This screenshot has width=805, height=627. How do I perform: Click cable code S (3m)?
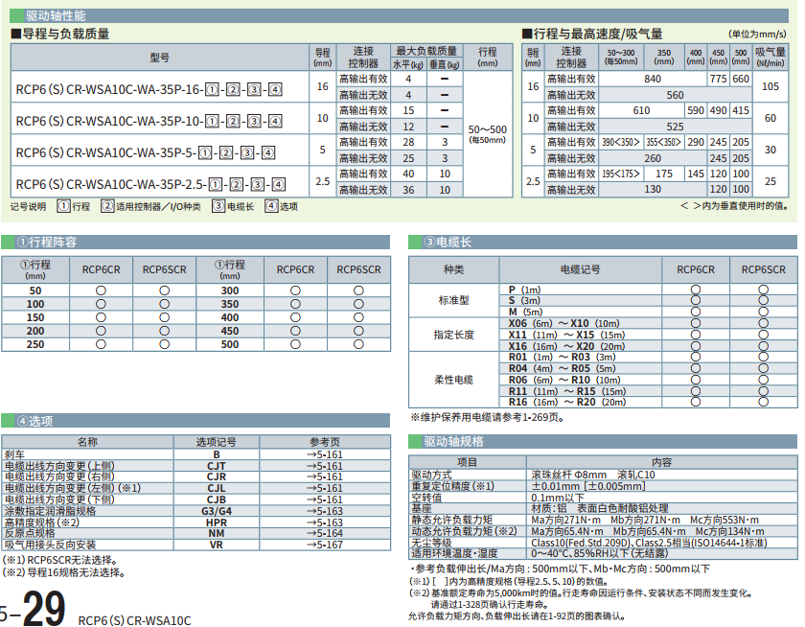(x=524, y=300)
